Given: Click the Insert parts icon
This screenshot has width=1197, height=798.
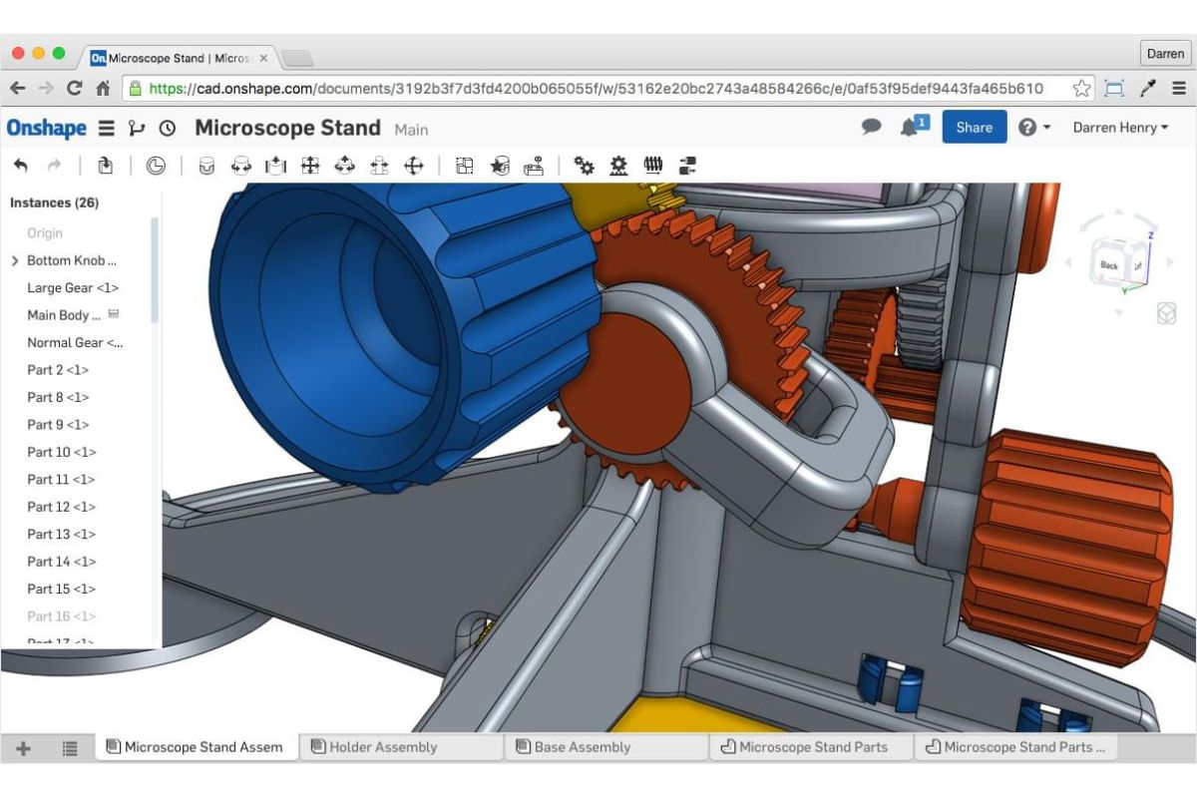Looking at the screenshot, I should pyautogui.click(x=105, y=166).
